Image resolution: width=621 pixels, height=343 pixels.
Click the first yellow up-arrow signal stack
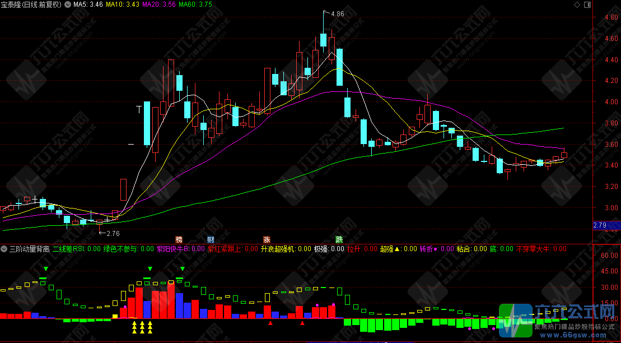click(x=134, y=327)
